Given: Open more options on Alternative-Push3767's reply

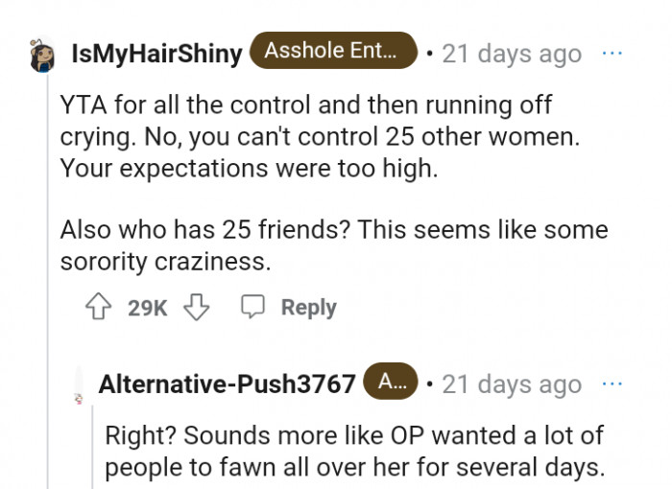Looking at the screenshot, I should pyautogui.click(x=612, y=384).
